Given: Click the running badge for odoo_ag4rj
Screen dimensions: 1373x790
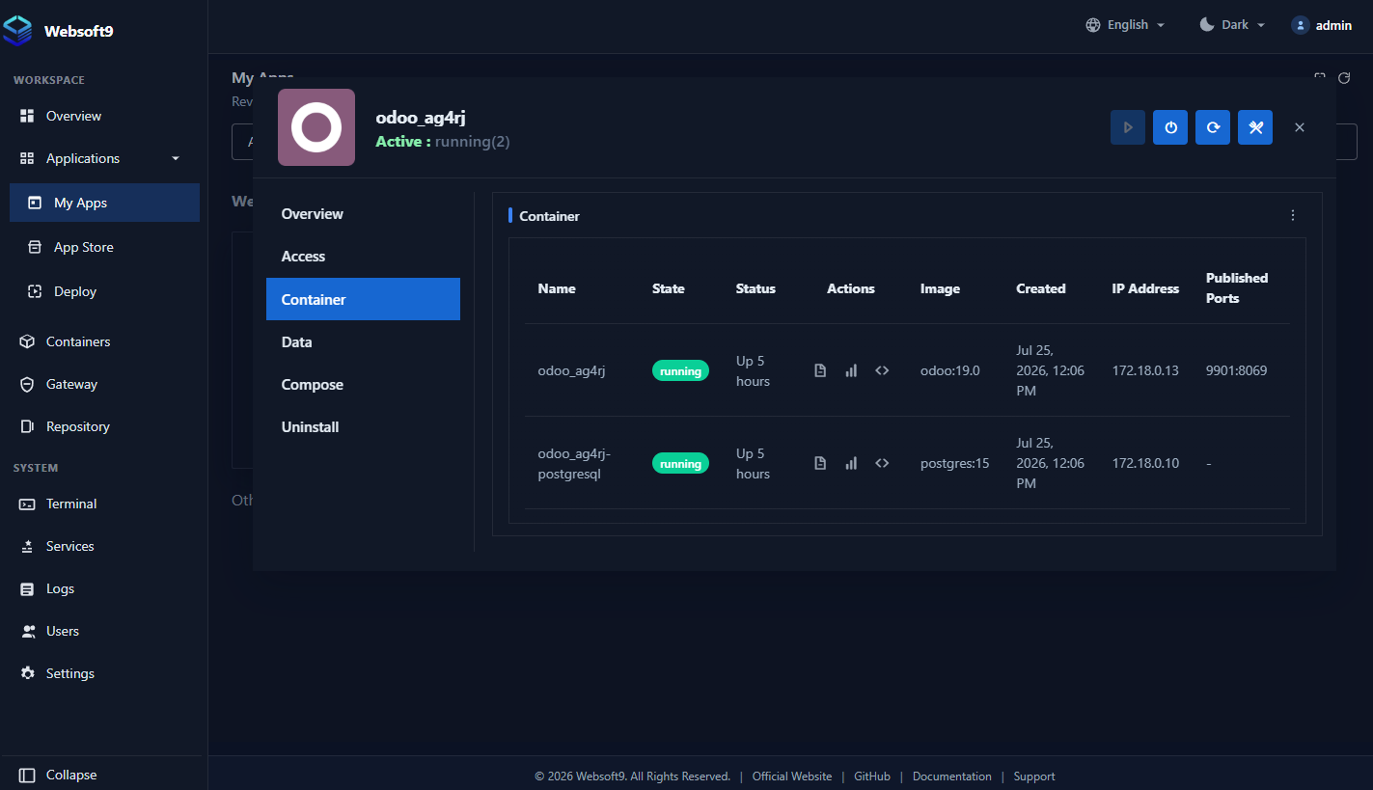Looking at the screenshot, I should click(x=680, y=370).
